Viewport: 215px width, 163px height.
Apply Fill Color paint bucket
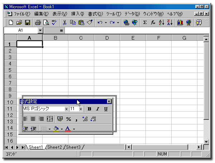click(56, 129)
